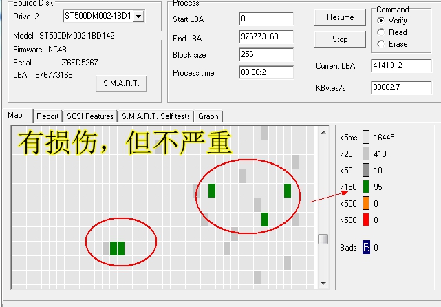Click the Block size field
The width and height of the screenshot is (441, 307).
(x=266, y=54)
